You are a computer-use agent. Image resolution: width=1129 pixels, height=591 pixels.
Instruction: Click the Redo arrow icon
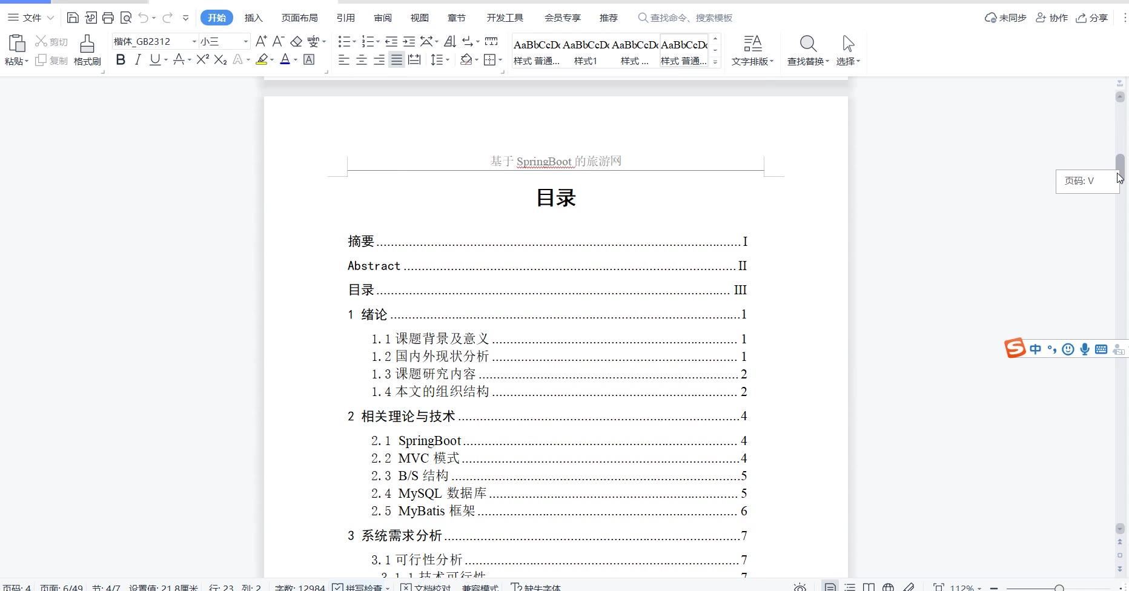(168, 18)
